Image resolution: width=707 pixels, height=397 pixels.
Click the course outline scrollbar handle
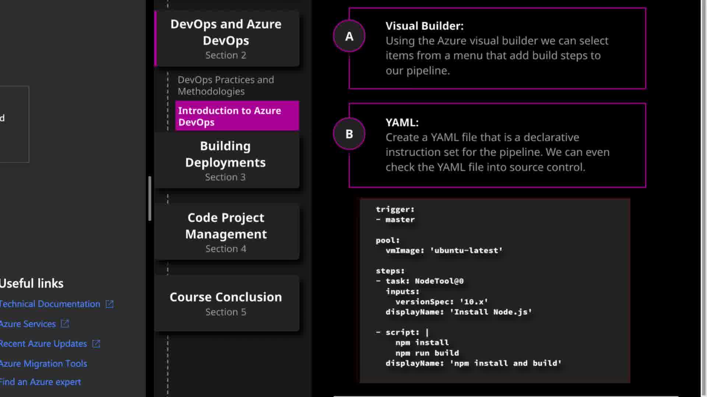[x=150, y=198]
